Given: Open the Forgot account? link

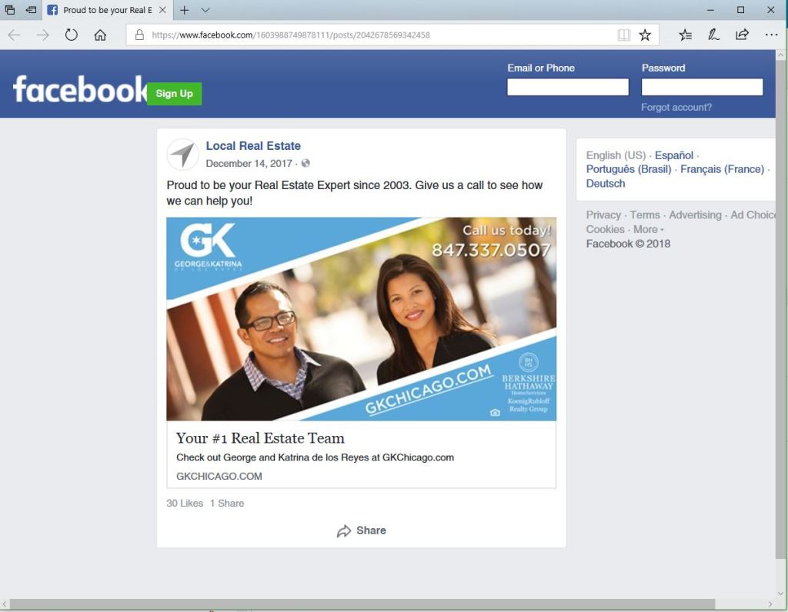Looking at the screenshot, I should pyautogui.click(x=676, y=108).
